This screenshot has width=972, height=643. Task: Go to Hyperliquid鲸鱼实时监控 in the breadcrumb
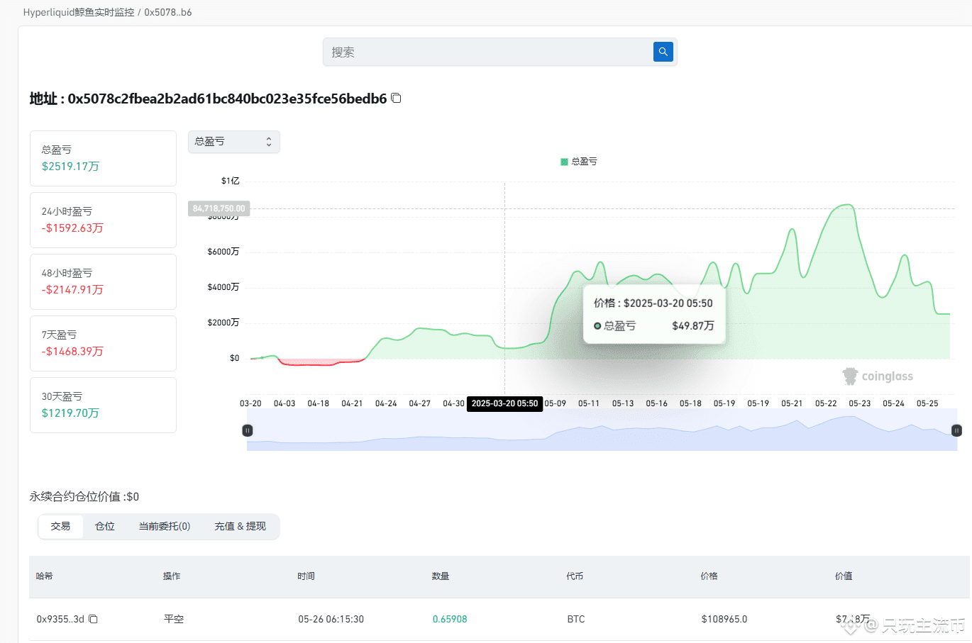click(x=79, y=12)
